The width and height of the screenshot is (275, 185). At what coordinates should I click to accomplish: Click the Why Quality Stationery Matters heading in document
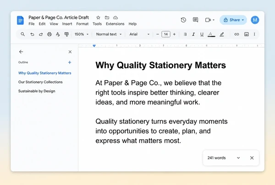(x=161, y=65)
